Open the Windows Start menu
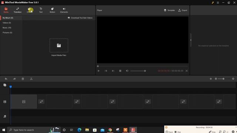The image size is (237, 133). click(4, 130)
